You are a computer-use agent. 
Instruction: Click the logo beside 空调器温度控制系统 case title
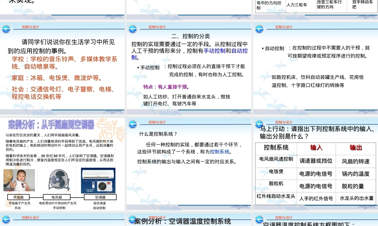click(x=133, y=220)
